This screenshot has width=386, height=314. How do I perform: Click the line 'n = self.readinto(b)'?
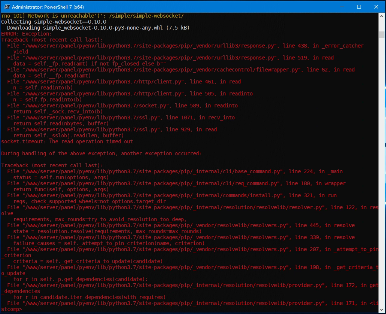pyautogui.click(x=43, y=88)
